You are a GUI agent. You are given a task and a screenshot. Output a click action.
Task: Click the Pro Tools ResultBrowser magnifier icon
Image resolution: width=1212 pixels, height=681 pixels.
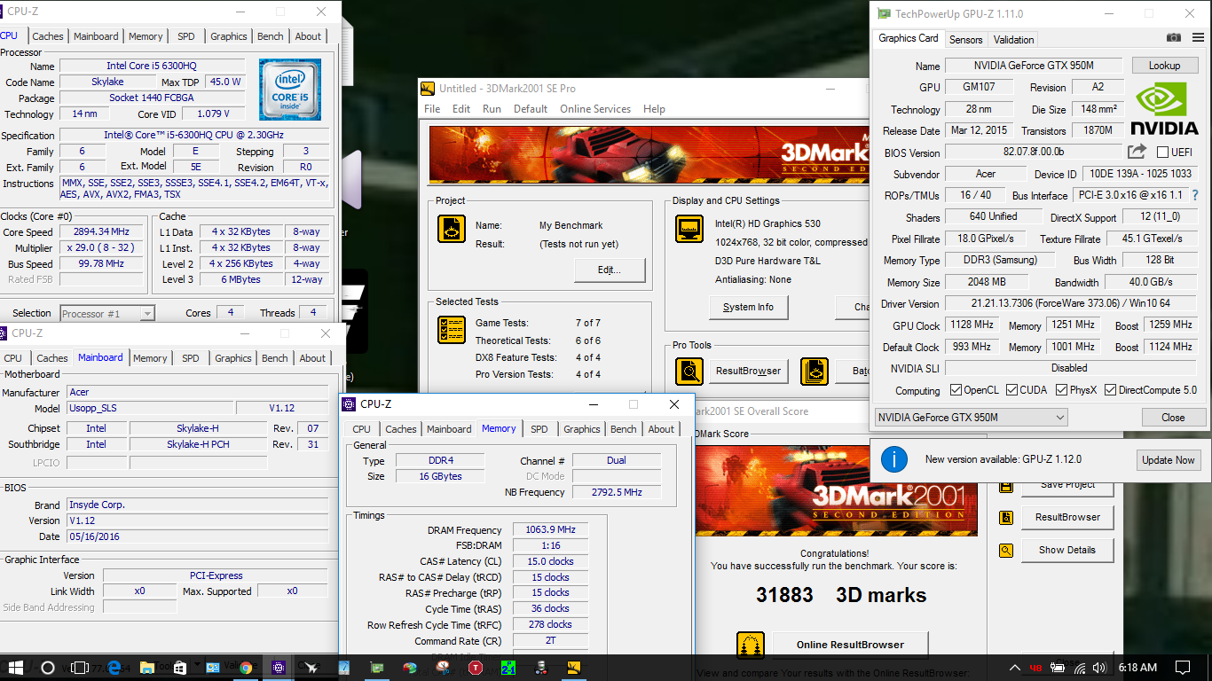[x=689, y=371]
